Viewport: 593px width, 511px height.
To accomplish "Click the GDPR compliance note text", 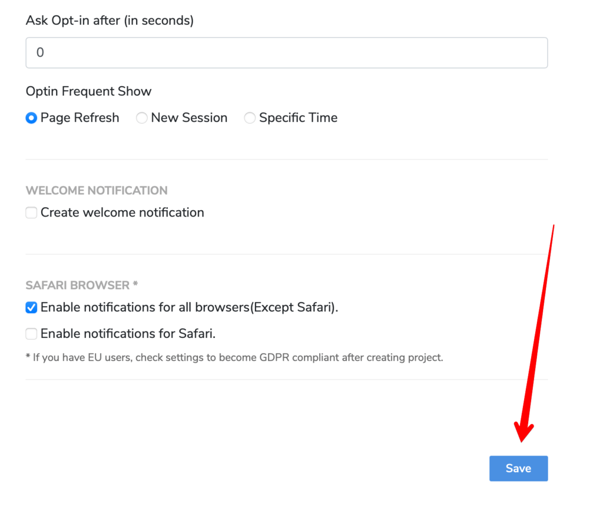I will [x=234, y=357].
